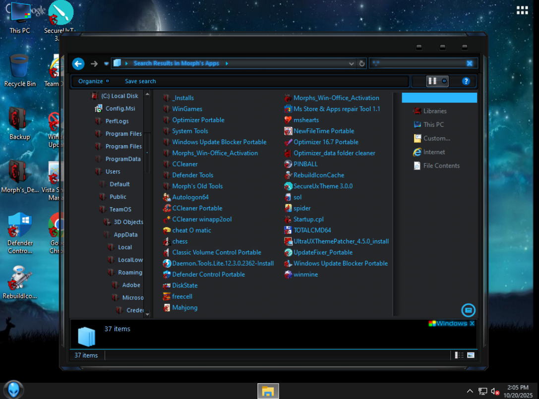This screenshot has width=539, height=399.
Task: Open Start menu alien orb
Action: 13,390
